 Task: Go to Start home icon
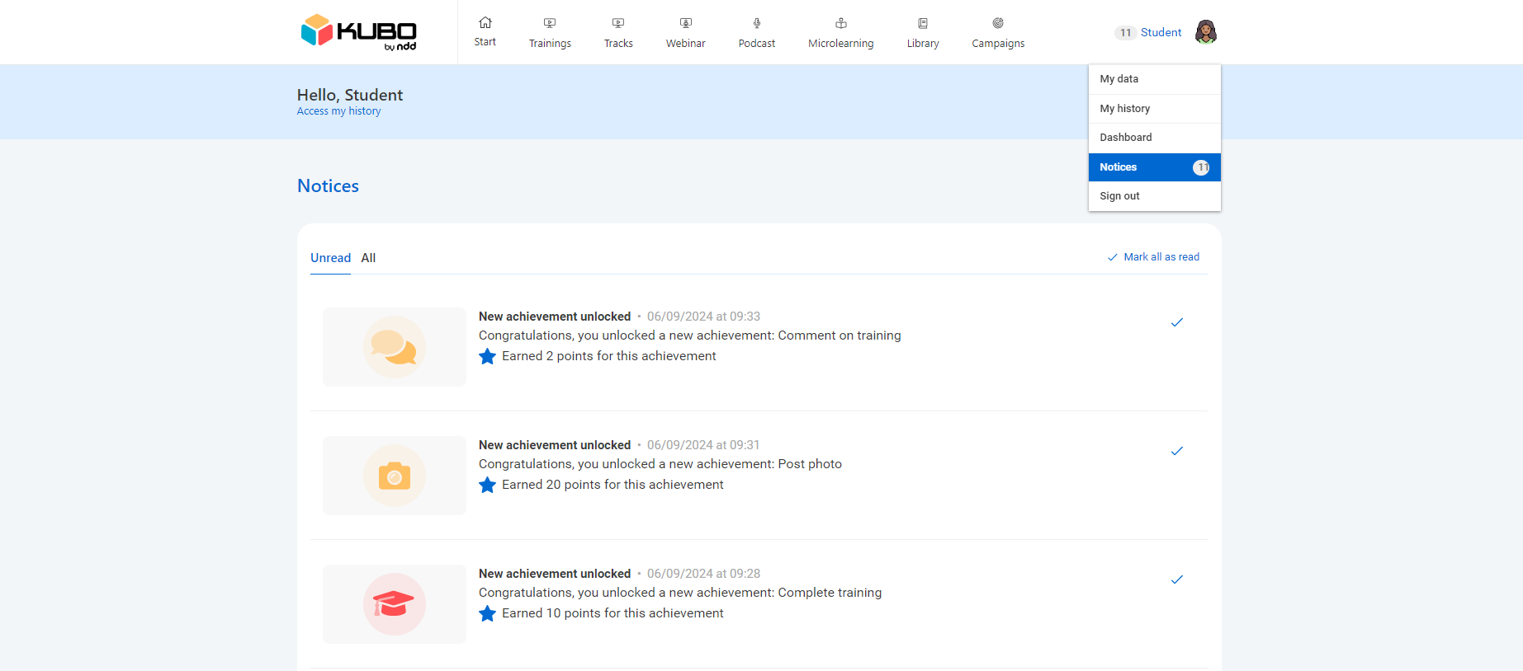[x=485, y=23]
